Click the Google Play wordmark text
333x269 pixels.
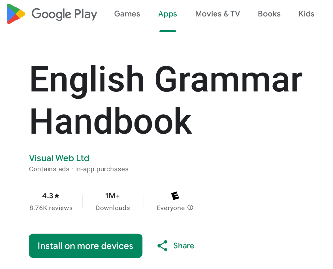(x=64, y=14)
